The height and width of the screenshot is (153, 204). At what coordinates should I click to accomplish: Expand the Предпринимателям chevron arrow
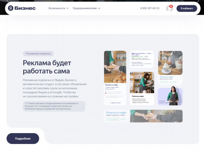click(99, 8)
